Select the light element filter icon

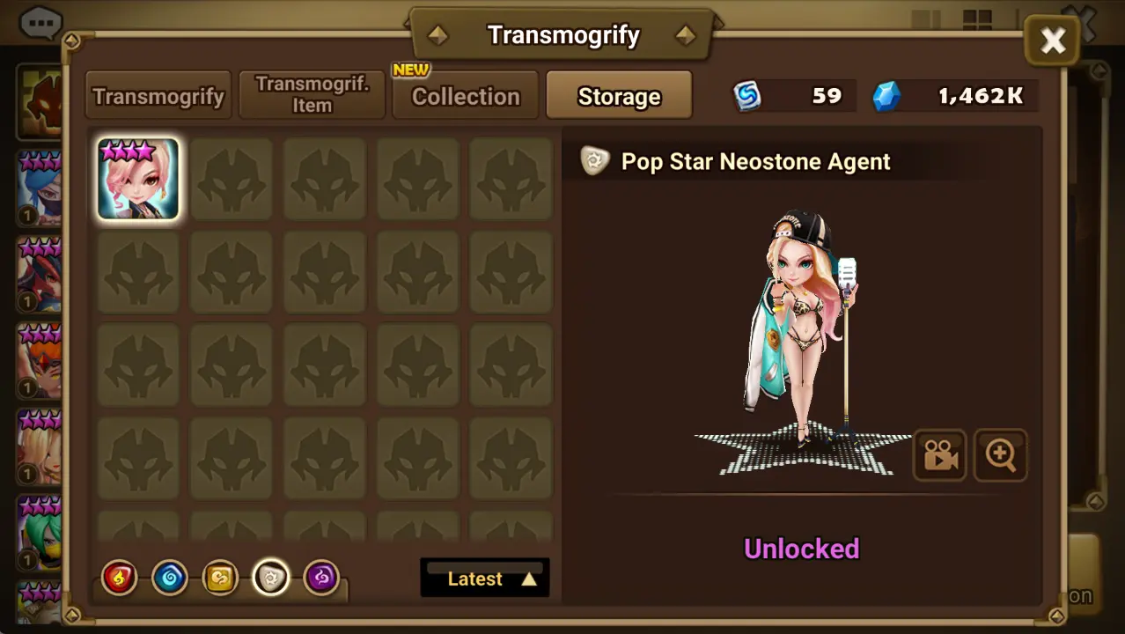pyautogui.click(x=271, y=579)
